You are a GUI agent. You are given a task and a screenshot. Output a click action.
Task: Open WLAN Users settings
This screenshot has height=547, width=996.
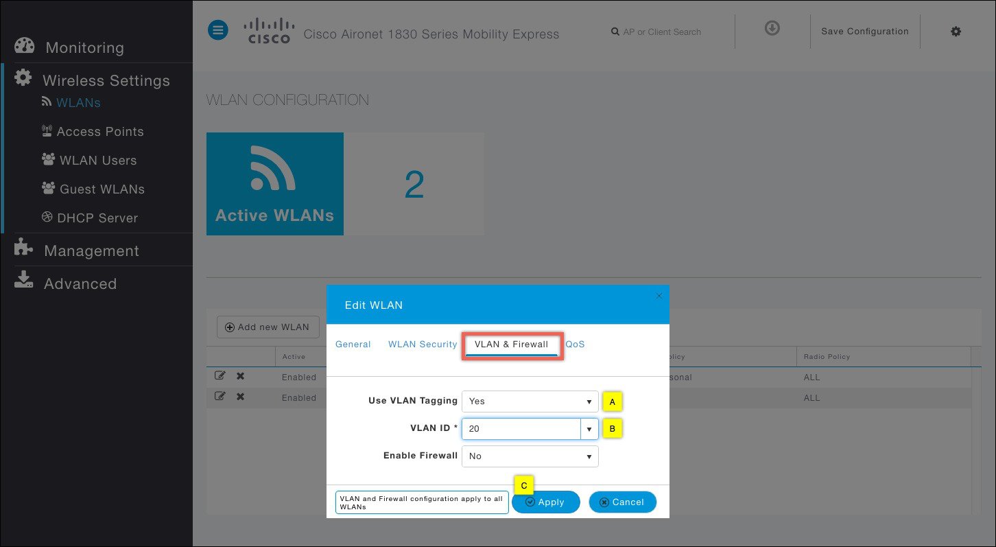(x=95, y=160)
